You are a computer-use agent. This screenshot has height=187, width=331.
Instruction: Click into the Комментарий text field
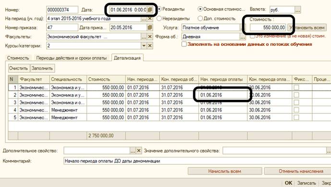point(197,161)
